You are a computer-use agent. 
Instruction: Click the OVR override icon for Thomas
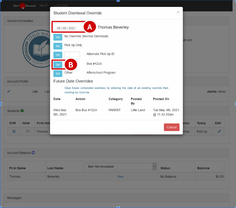[x=14, y=131]
